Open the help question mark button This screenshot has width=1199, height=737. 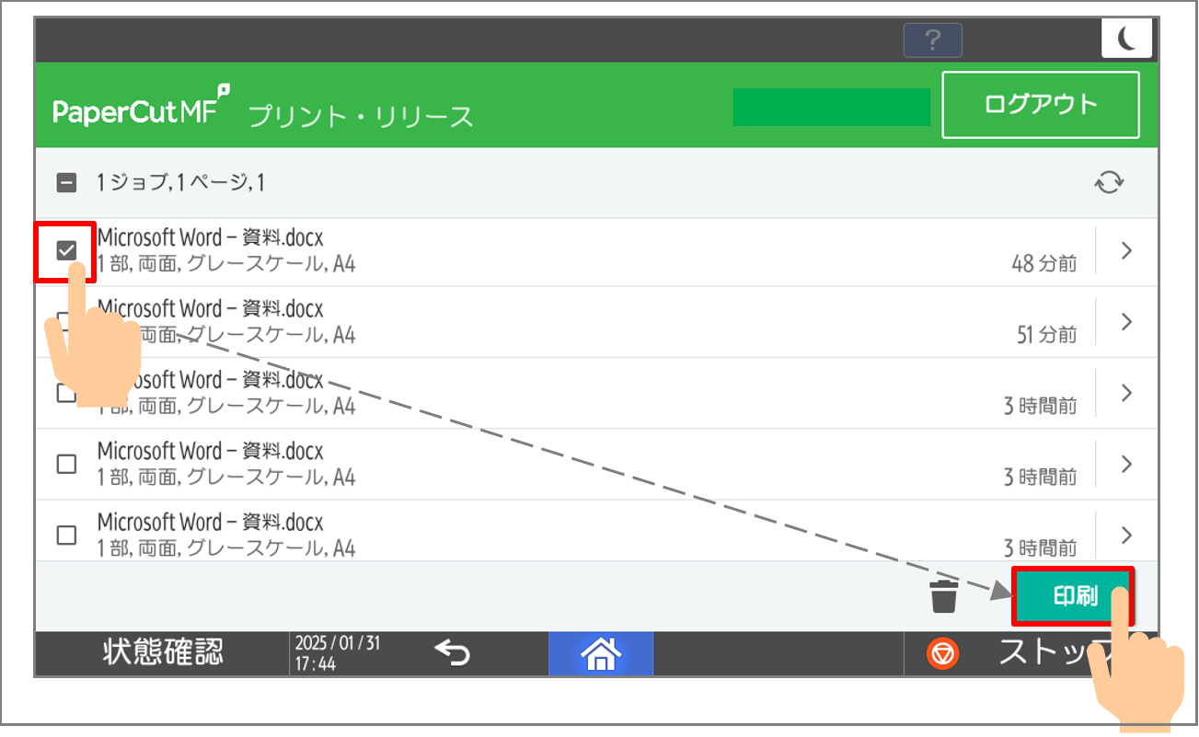[933, 40]
